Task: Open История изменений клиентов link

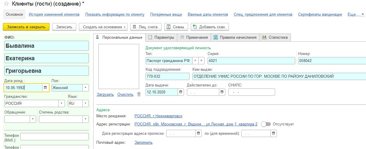Action: pos(54,14)
